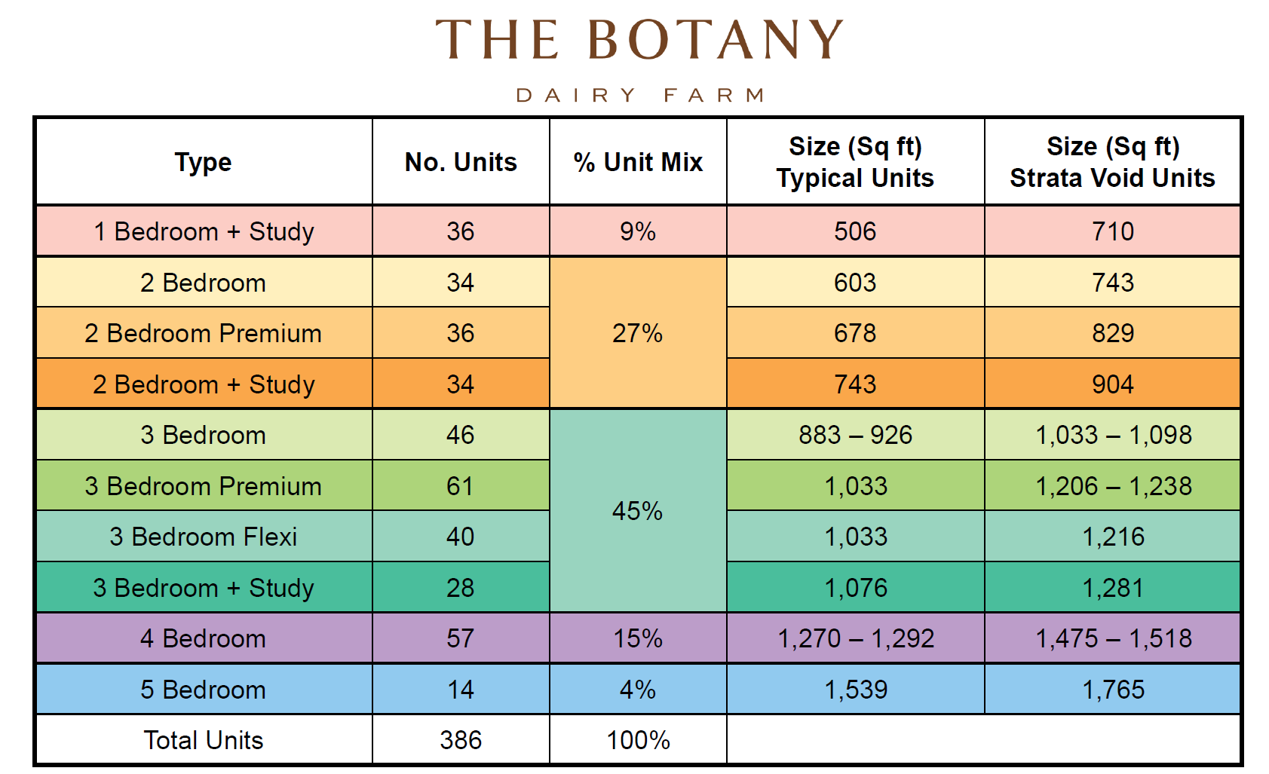The height and width of the screenshot is (774, 1269).
Task: Click the % Unit Mix header
Action: (x=638, y=161)
